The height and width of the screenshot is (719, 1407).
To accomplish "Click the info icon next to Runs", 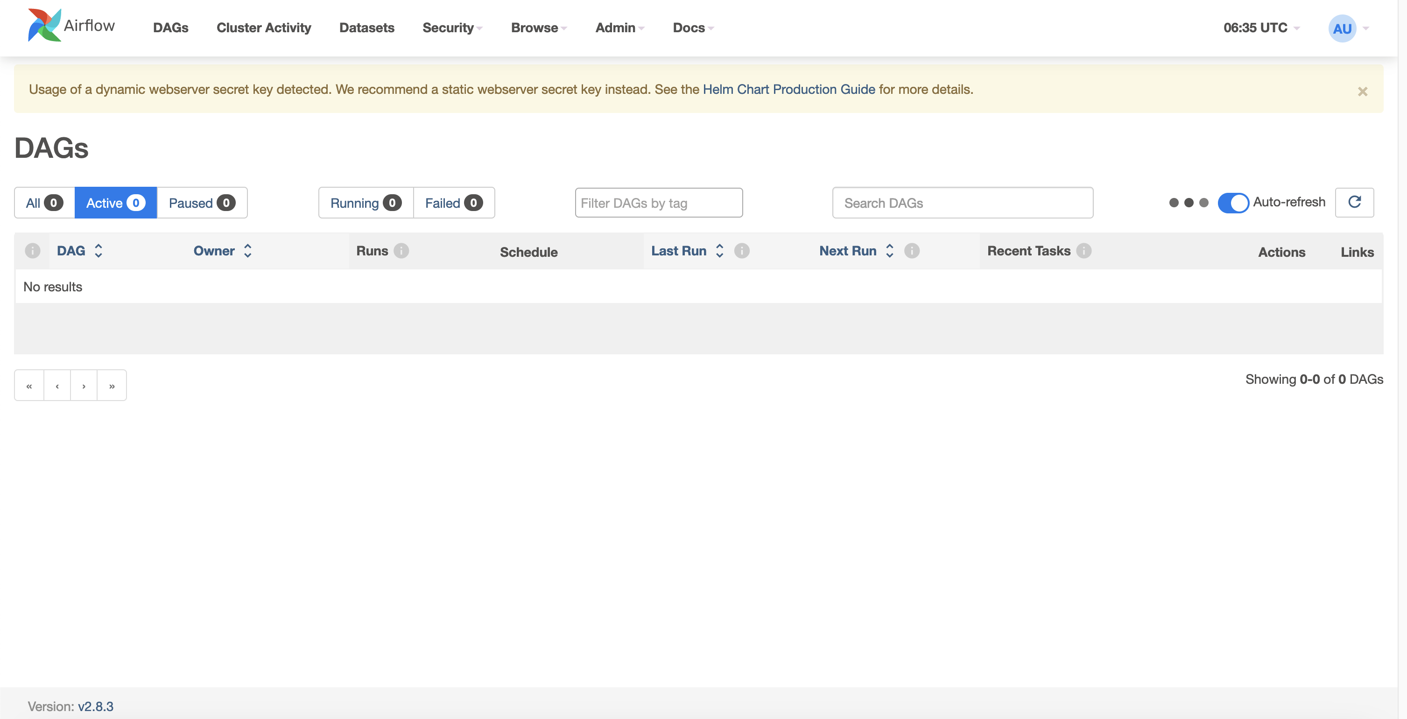I will tap(401, 251).
